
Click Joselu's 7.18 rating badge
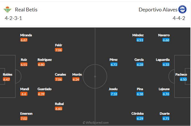point(113,94)
